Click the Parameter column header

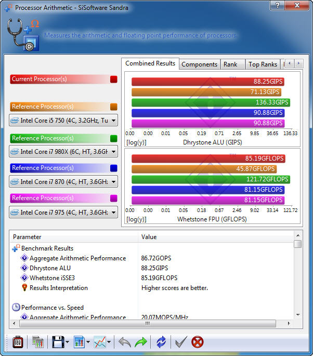click(74, 237)
